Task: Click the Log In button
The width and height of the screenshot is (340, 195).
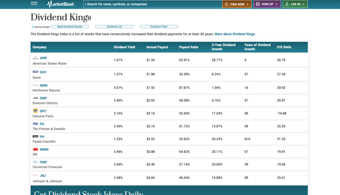Action: [295, 4]
